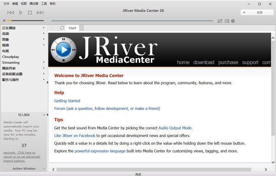Open the Getting Started link
This screenshot has height=176, width=276.
pos(67,101)
